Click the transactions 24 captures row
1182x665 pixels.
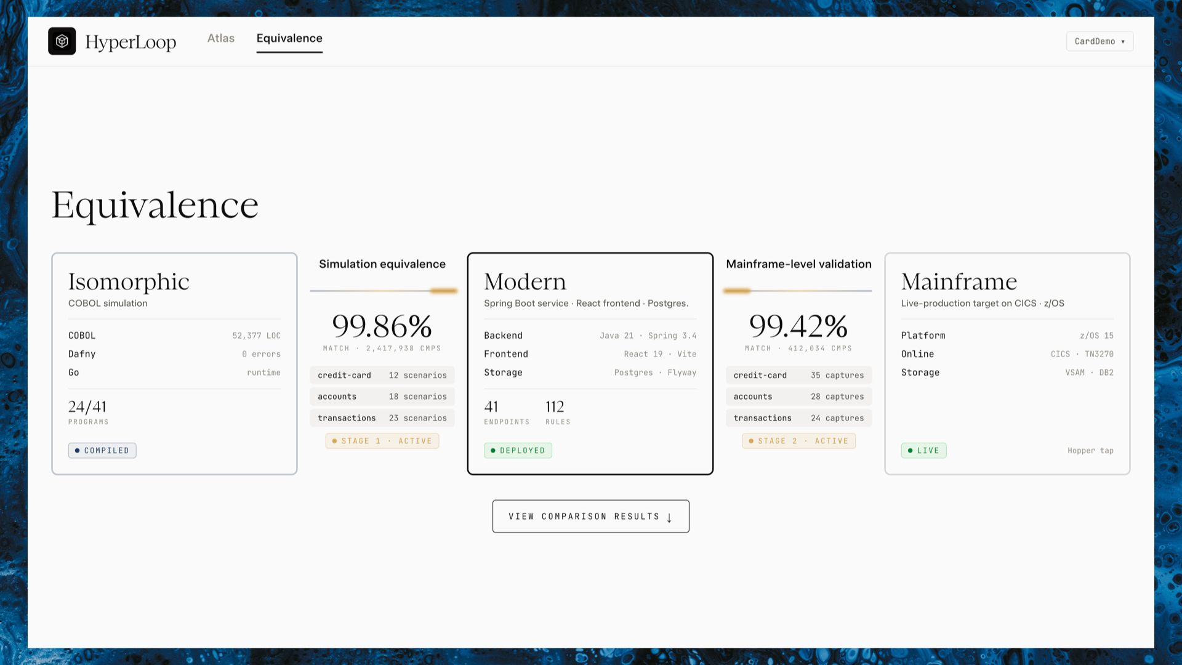pyautogui.click(x=798, y=418)
